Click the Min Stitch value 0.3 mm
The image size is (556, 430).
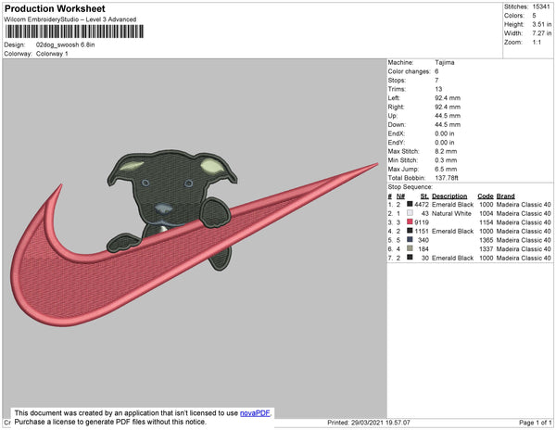(x=446, y=160)
